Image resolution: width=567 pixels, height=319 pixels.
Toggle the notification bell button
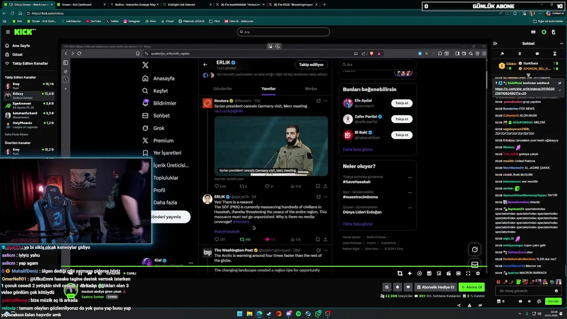(397, 287)
